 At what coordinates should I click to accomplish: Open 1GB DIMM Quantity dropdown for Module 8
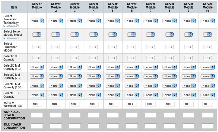(170, 86)
